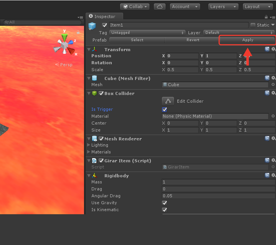Open Transform help reference icon
Viewport: 276px width, 245px height.
pyautogui.click(x=267, y=49)
